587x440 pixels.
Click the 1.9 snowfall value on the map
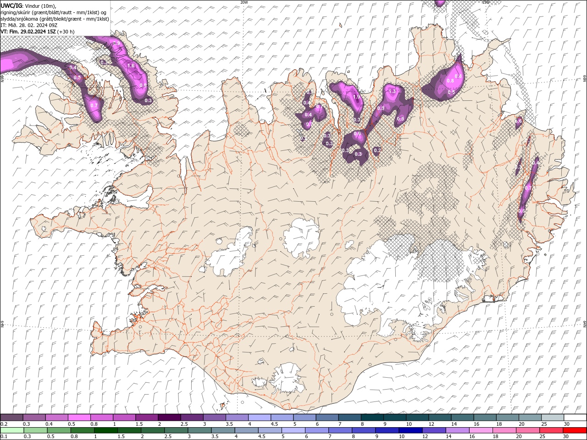pos(356,97)
